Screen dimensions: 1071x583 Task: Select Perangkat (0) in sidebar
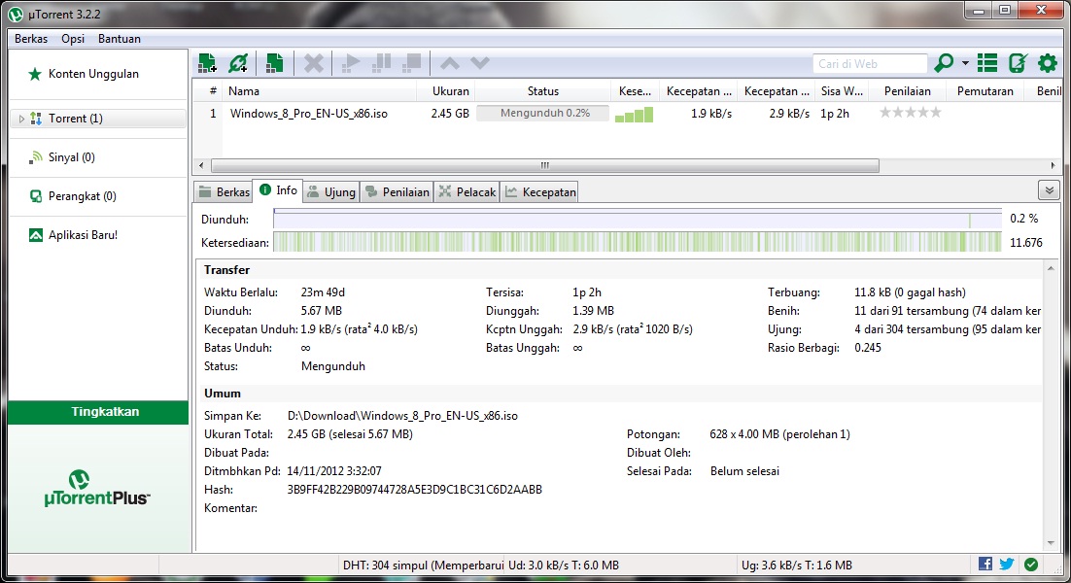tap(82, 196)
